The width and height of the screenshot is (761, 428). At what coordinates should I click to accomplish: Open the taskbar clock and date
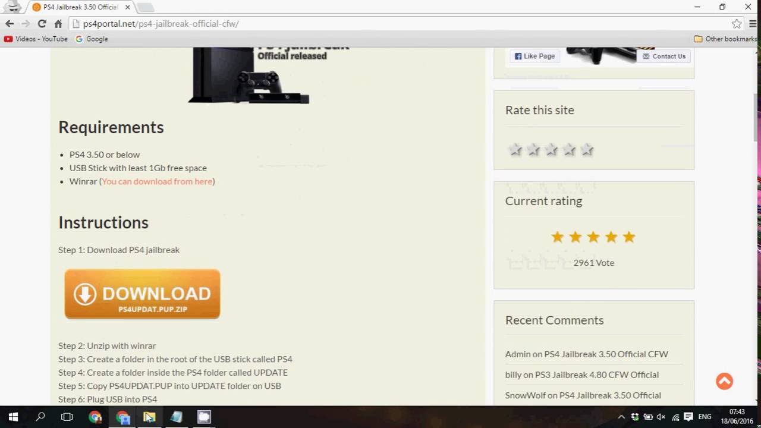tap(737, 416)
